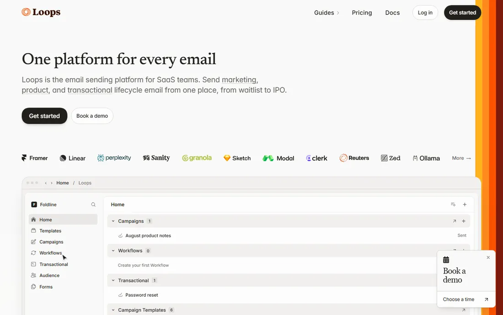The width and height of the screenshot is (503, 315).
Task: Click the Home breadcrumb
Action: click(x=63, y=183)
